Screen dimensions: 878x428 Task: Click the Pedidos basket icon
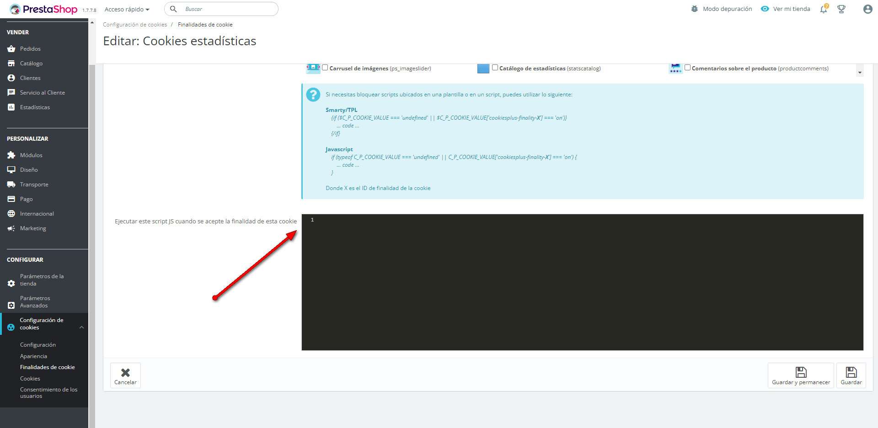tap(11, 49)
